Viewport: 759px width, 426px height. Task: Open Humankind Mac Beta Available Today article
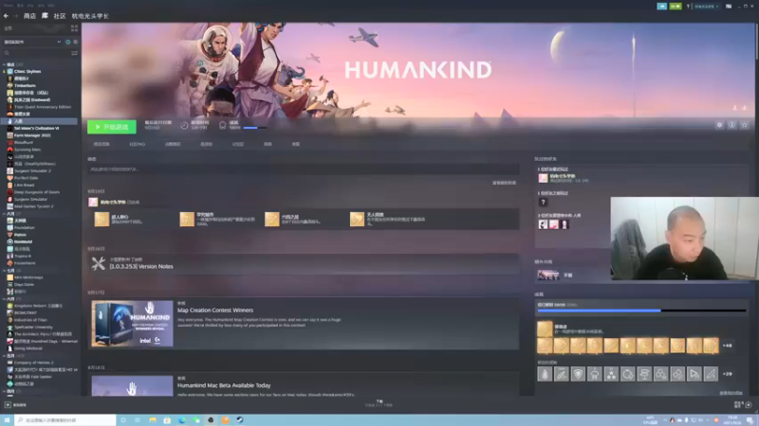click(224, 385)
